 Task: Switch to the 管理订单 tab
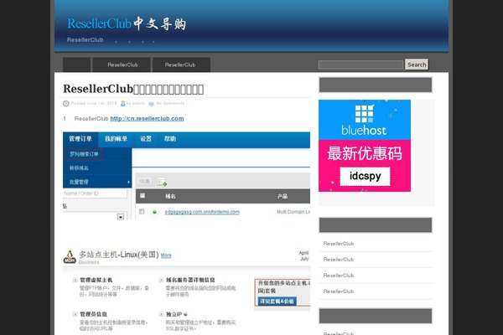pos(80,139)
